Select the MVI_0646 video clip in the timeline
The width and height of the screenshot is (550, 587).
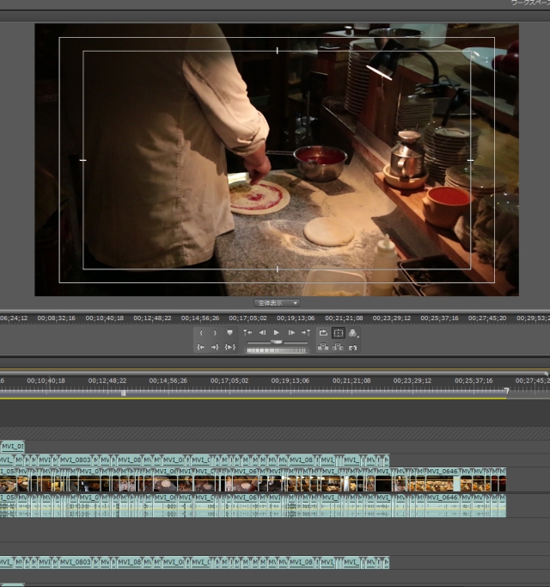[443, 473]
